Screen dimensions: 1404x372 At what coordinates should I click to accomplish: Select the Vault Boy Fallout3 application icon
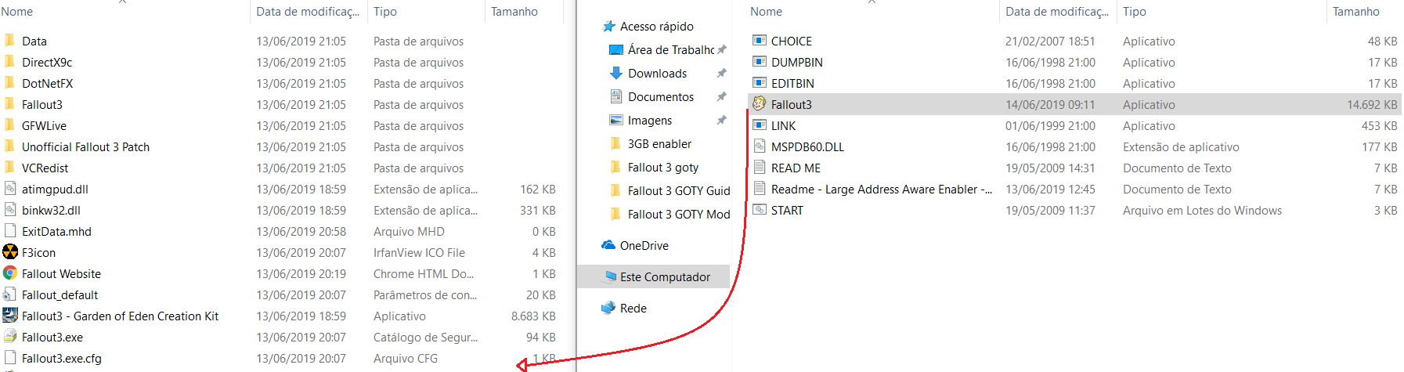point(759,104)
